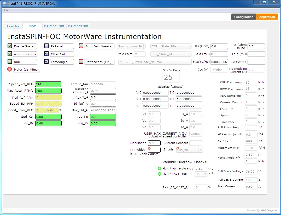281x215 pixels.
Task: Click the Min Width input field
Action: click(154, 150)
